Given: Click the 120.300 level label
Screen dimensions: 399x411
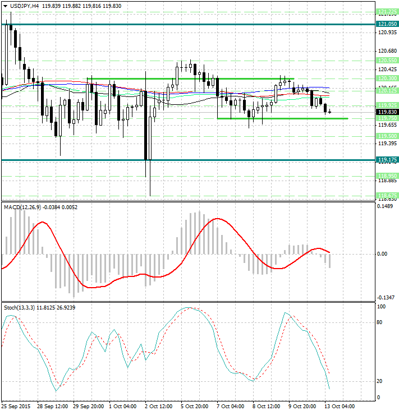Looking at the screenshot, I should (x=387, y=78).
